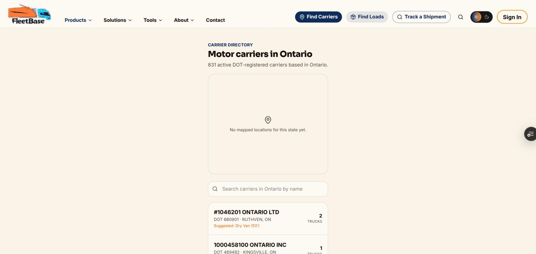Click magnifier icon on Track a Shipment
This screenshot has height=254, width=536.
400,17
